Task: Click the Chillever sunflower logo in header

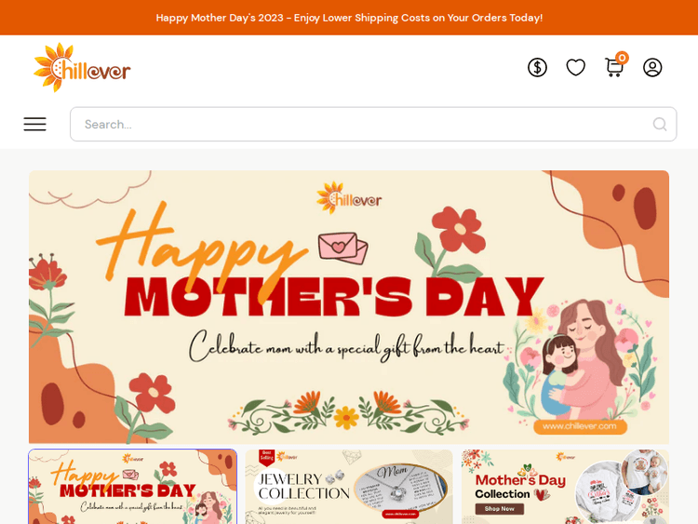Action: coord(82,68)
